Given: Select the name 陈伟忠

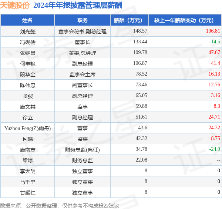Looking at the screenshot, I should click(28, 85).
